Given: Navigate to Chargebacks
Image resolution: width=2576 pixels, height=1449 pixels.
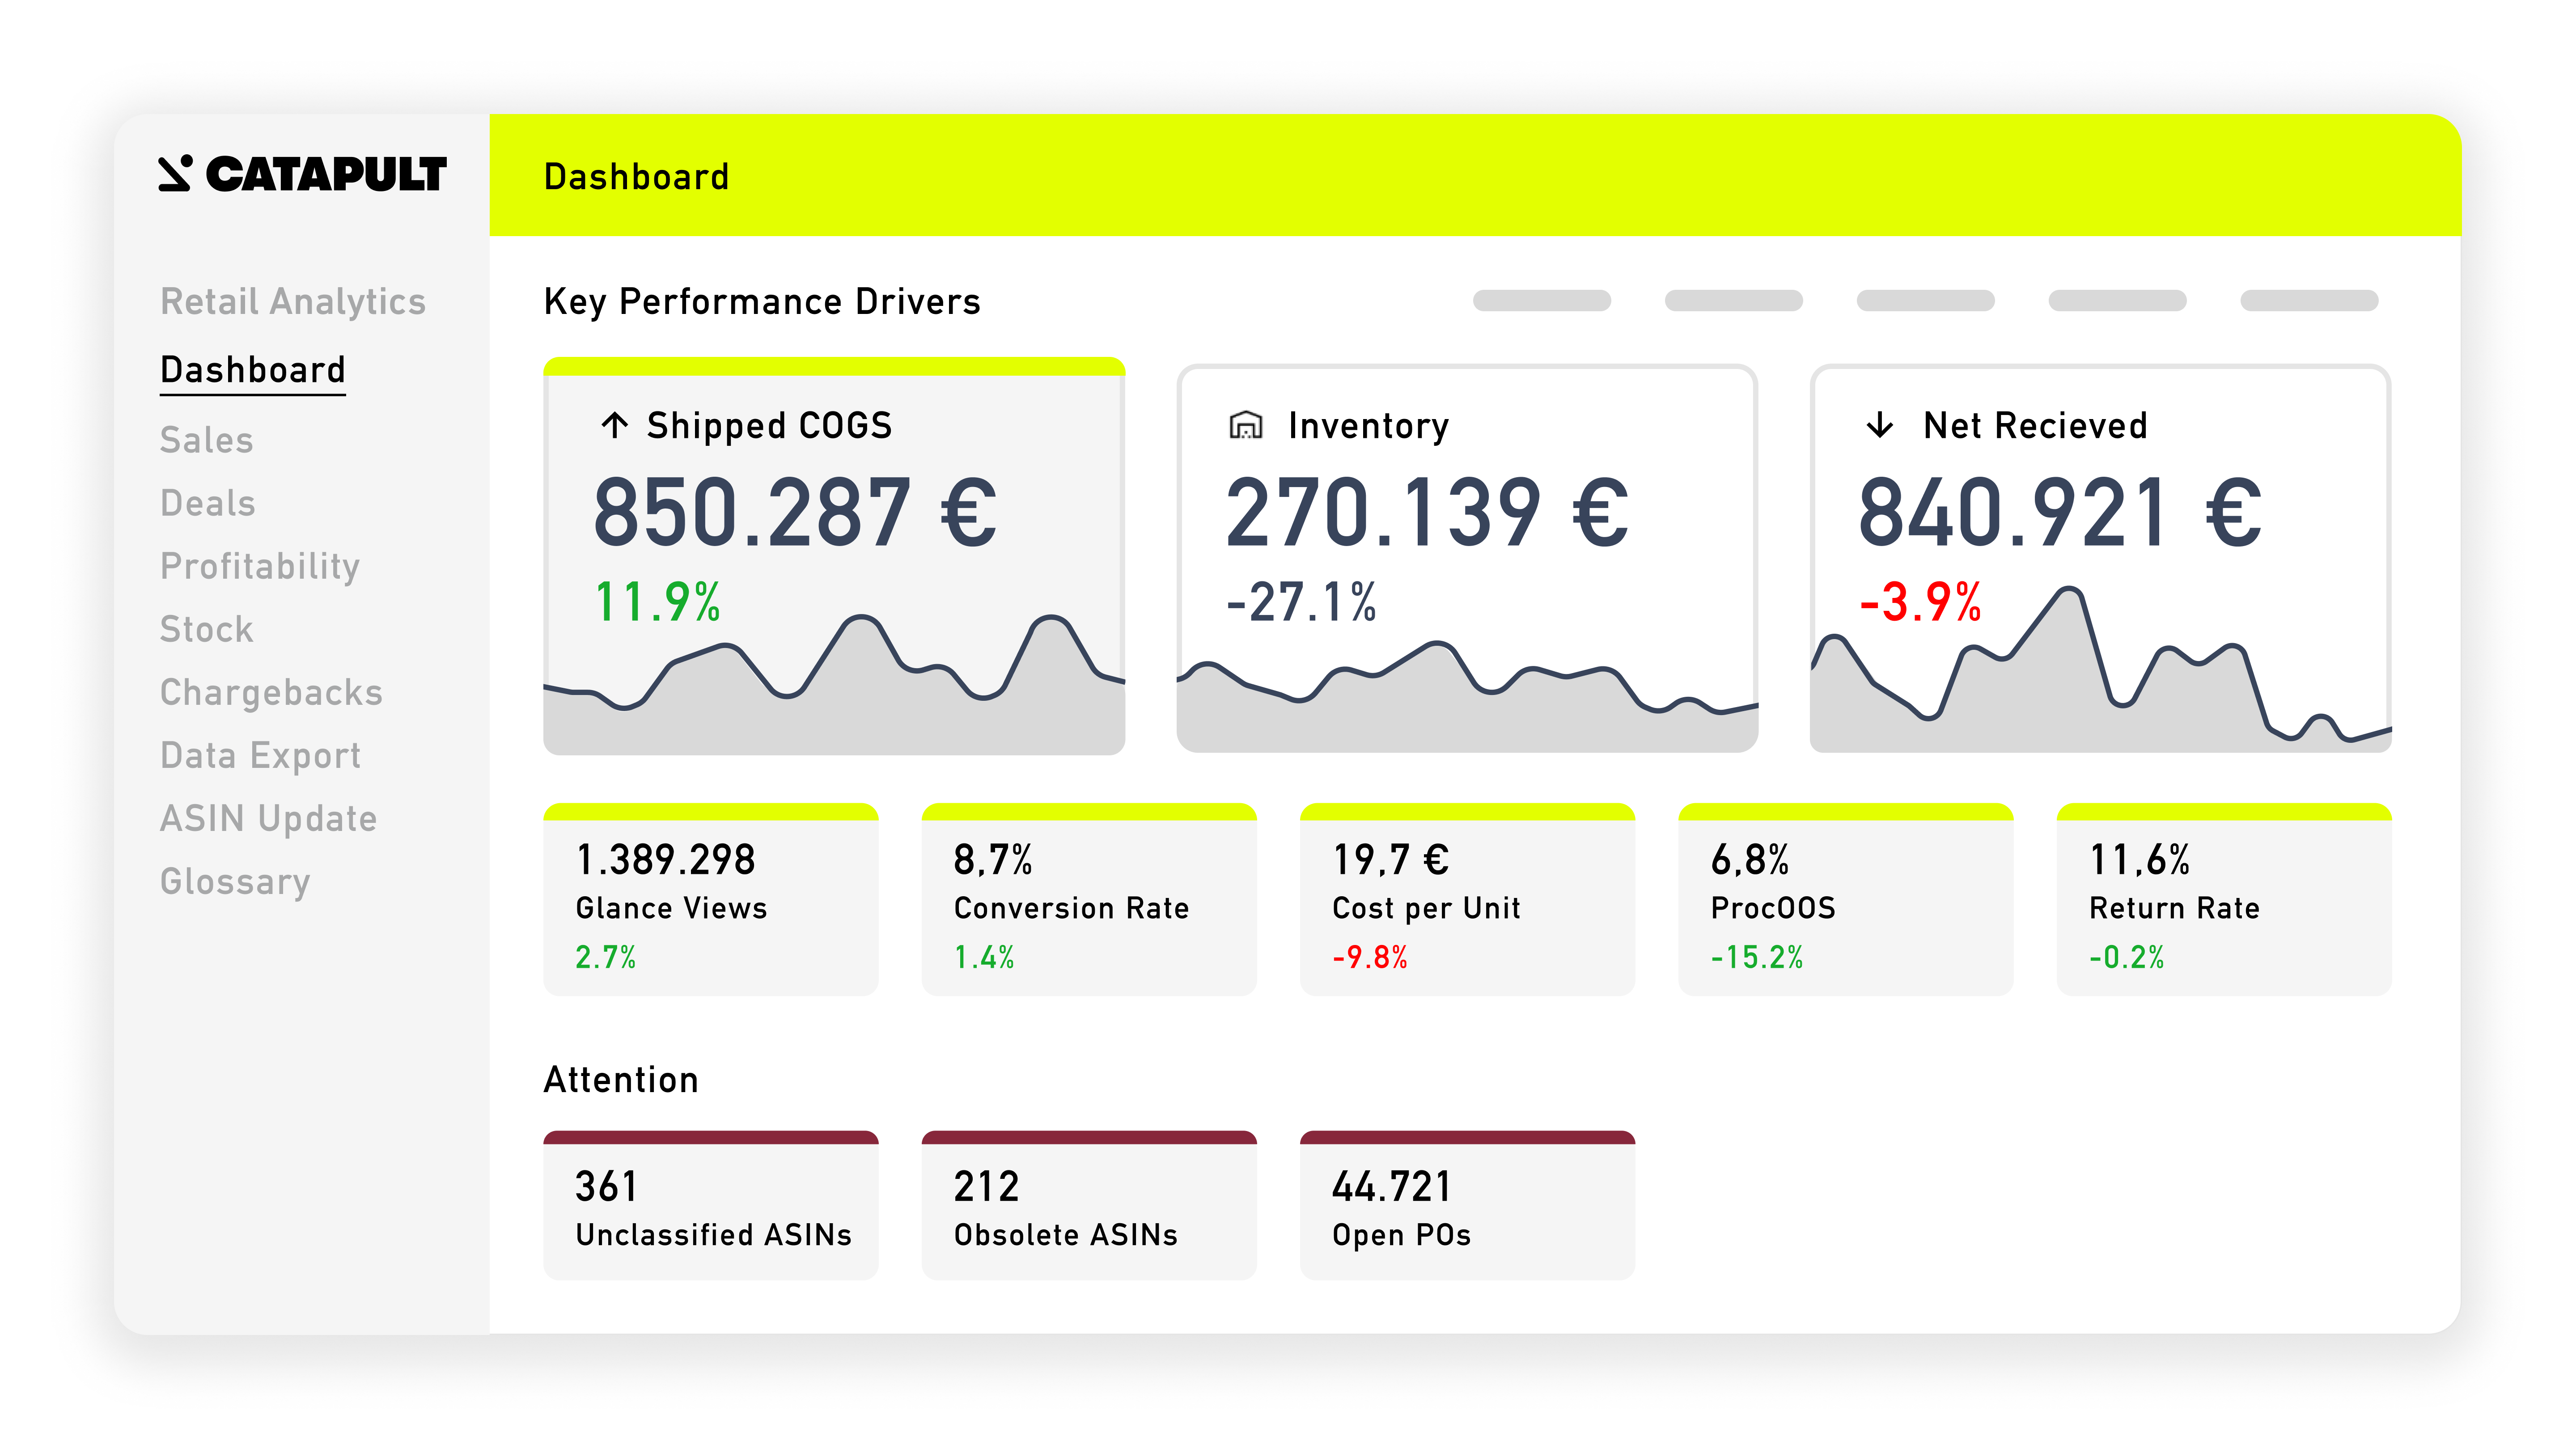Looking at the screenshot, I should pyautogui.click(x=271, y=692).
